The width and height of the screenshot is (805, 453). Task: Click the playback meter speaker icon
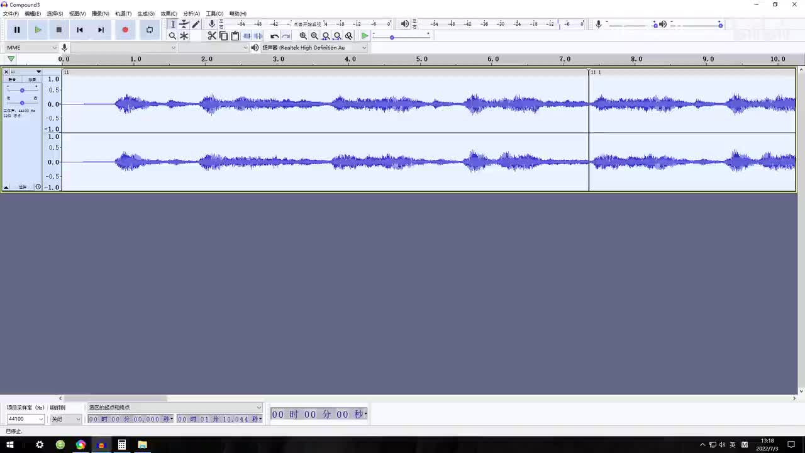click(x=404, y=24)
